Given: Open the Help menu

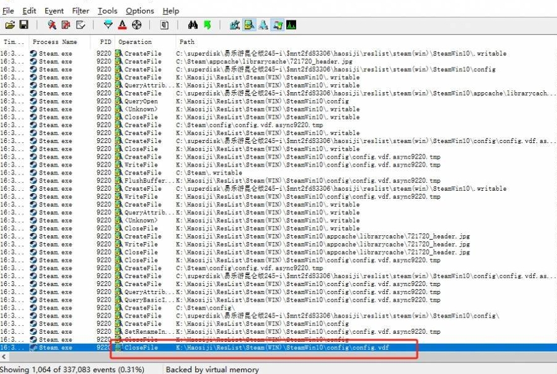Looking at the screenshot, I should [171, 11].
